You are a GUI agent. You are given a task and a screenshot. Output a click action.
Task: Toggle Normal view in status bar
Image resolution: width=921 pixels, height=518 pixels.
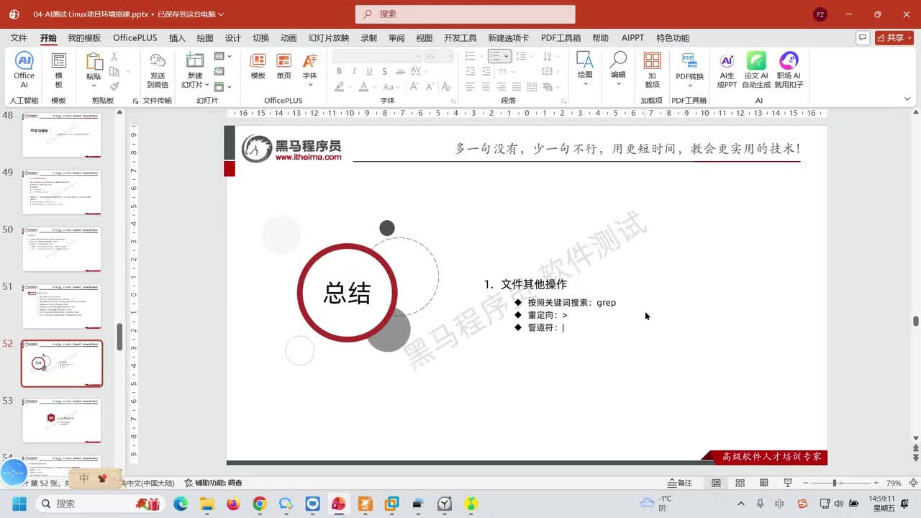pyautogui.click(x=716, y=483)
